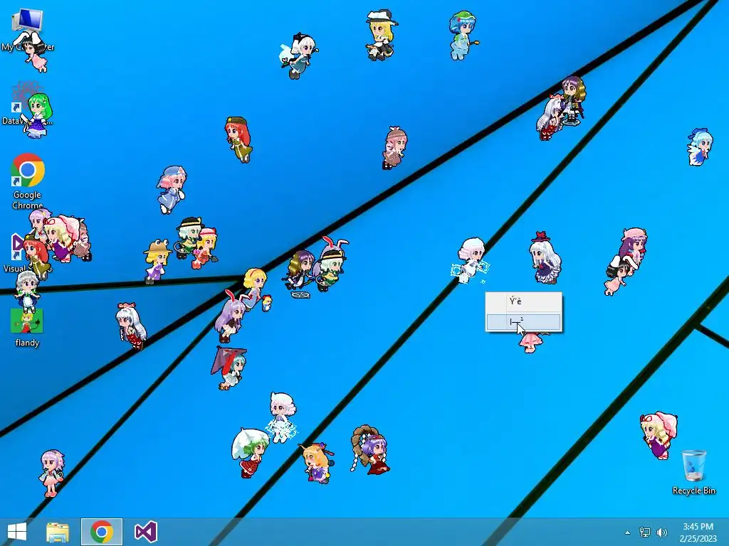Click the white-haired mascot with ghost companion
This screenshot has width=729, height=546.
[x=298, y=55]
